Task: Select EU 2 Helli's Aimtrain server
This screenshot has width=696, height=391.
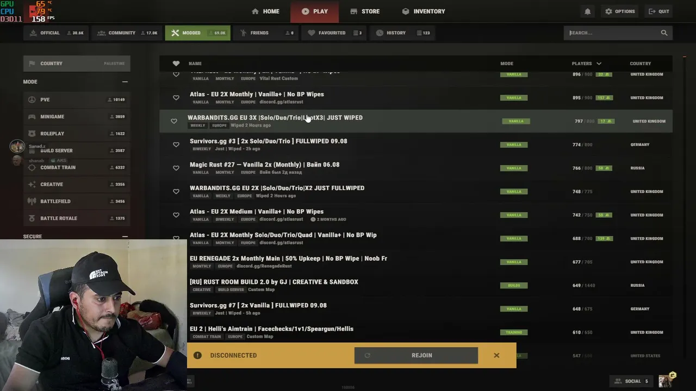Action: point(272,329)
